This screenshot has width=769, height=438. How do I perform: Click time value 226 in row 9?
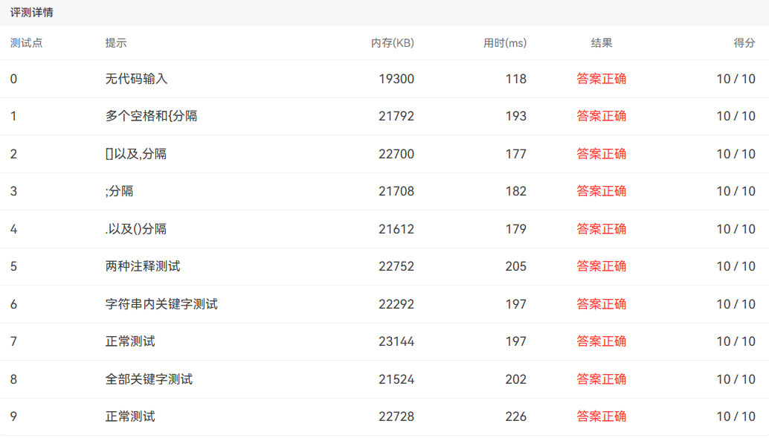[515, 416]
